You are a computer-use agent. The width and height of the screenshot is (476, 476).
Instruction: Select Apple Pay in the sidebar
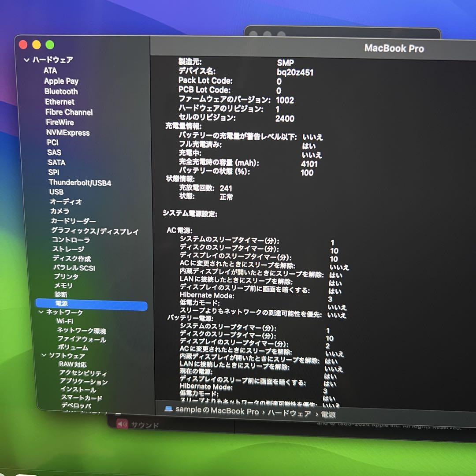point(61,81)
